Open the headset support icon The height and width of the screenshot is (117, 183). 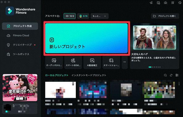coord(180,3)
